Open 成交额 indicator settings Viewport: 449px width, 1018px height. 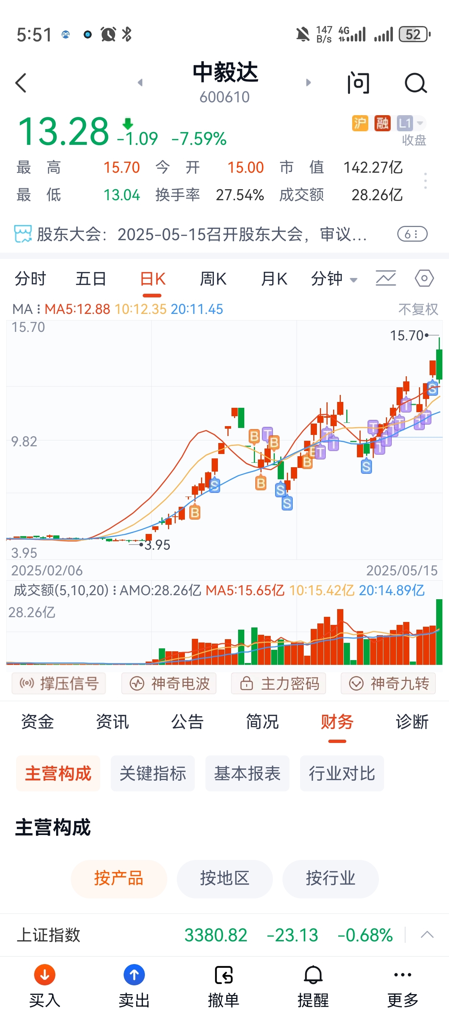tap(114, 590)
